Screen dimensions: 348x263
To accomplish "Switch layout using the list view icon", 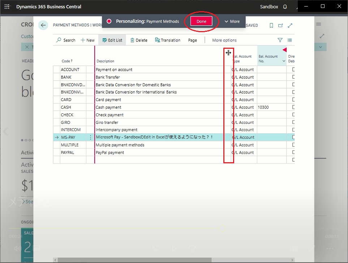I will coord(289,40).
